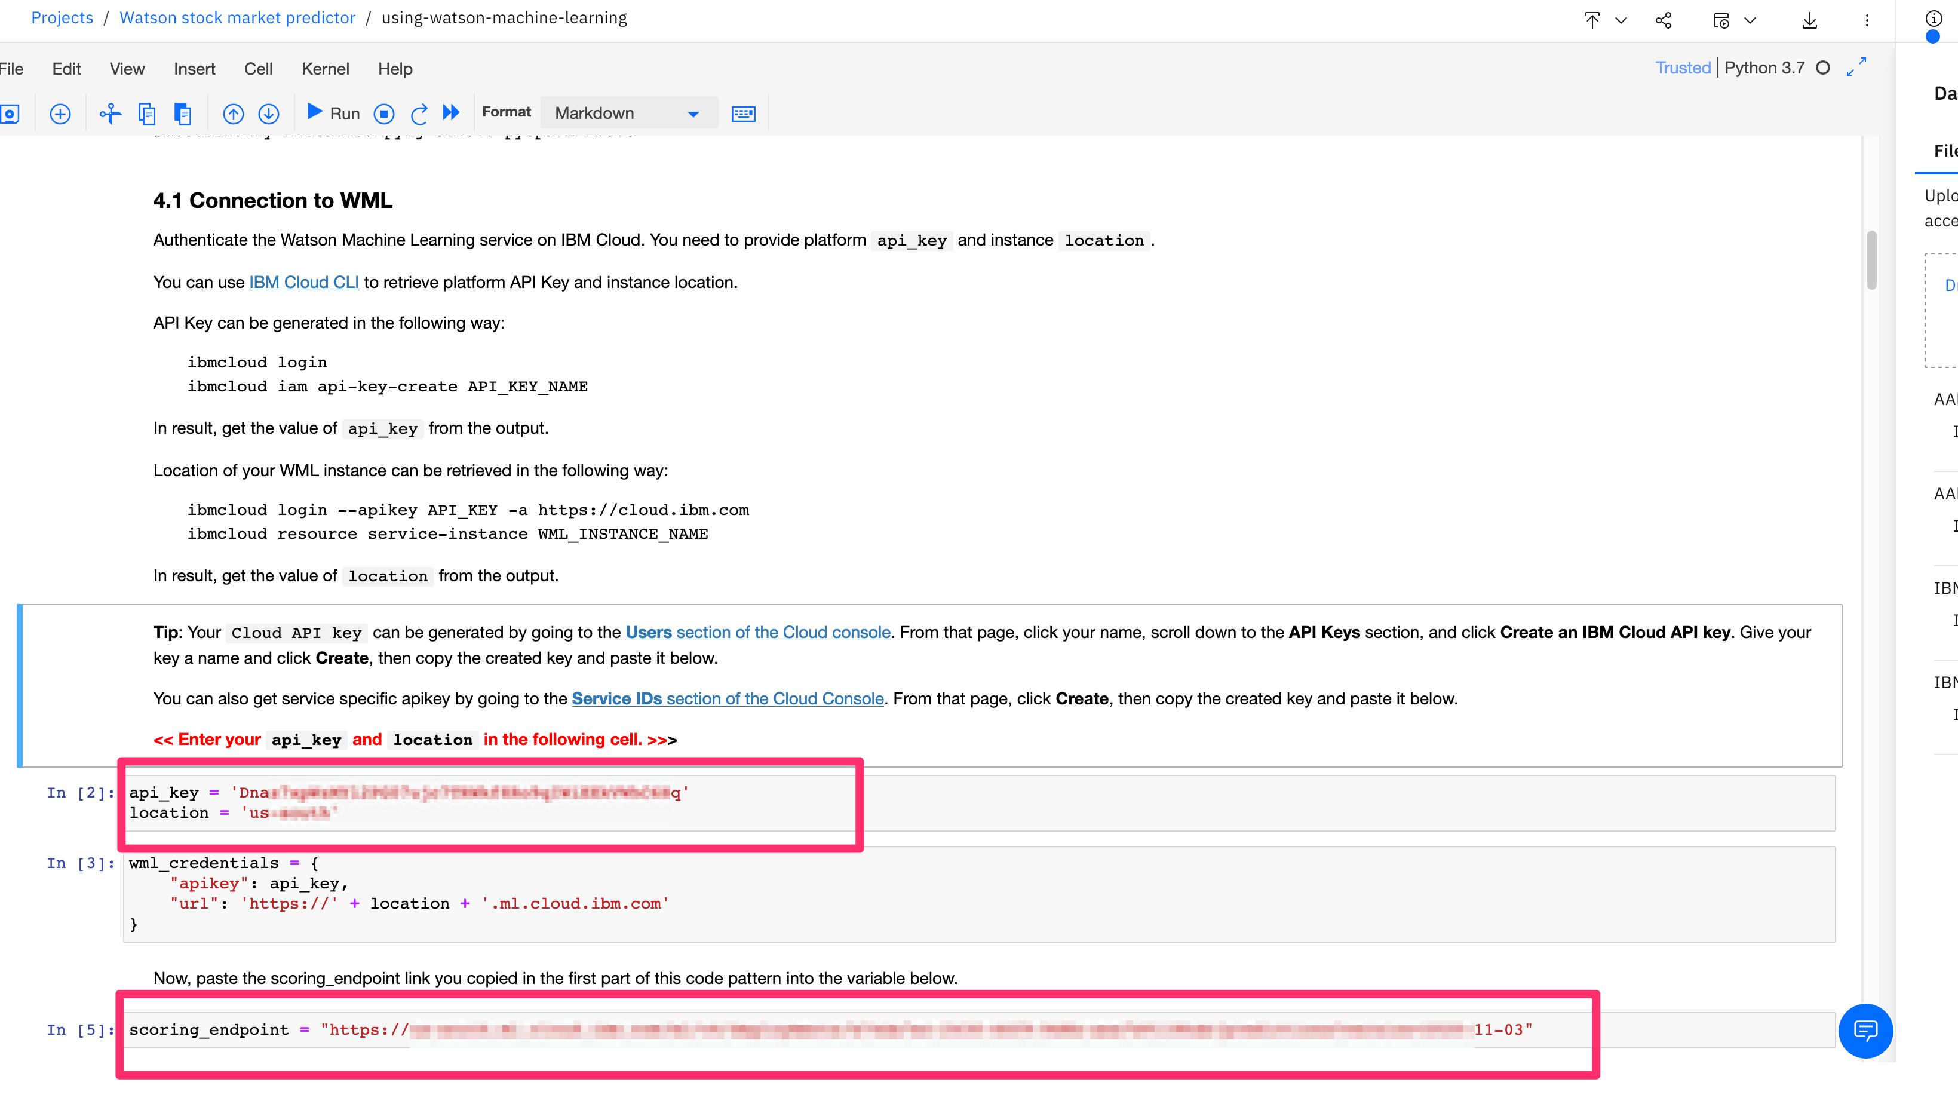Insert a new cell below with plus icon
This screenshot has width=1958, height=1104.
(60, 114)
